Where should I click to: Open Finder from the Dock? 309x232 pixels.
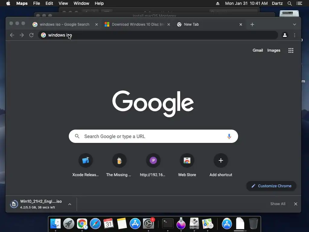pyautogui.click(x=56, y=224)
